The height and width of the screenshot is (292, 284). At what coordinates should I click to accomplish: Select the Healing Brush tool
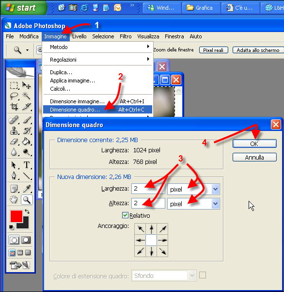[x=14, y=120]
